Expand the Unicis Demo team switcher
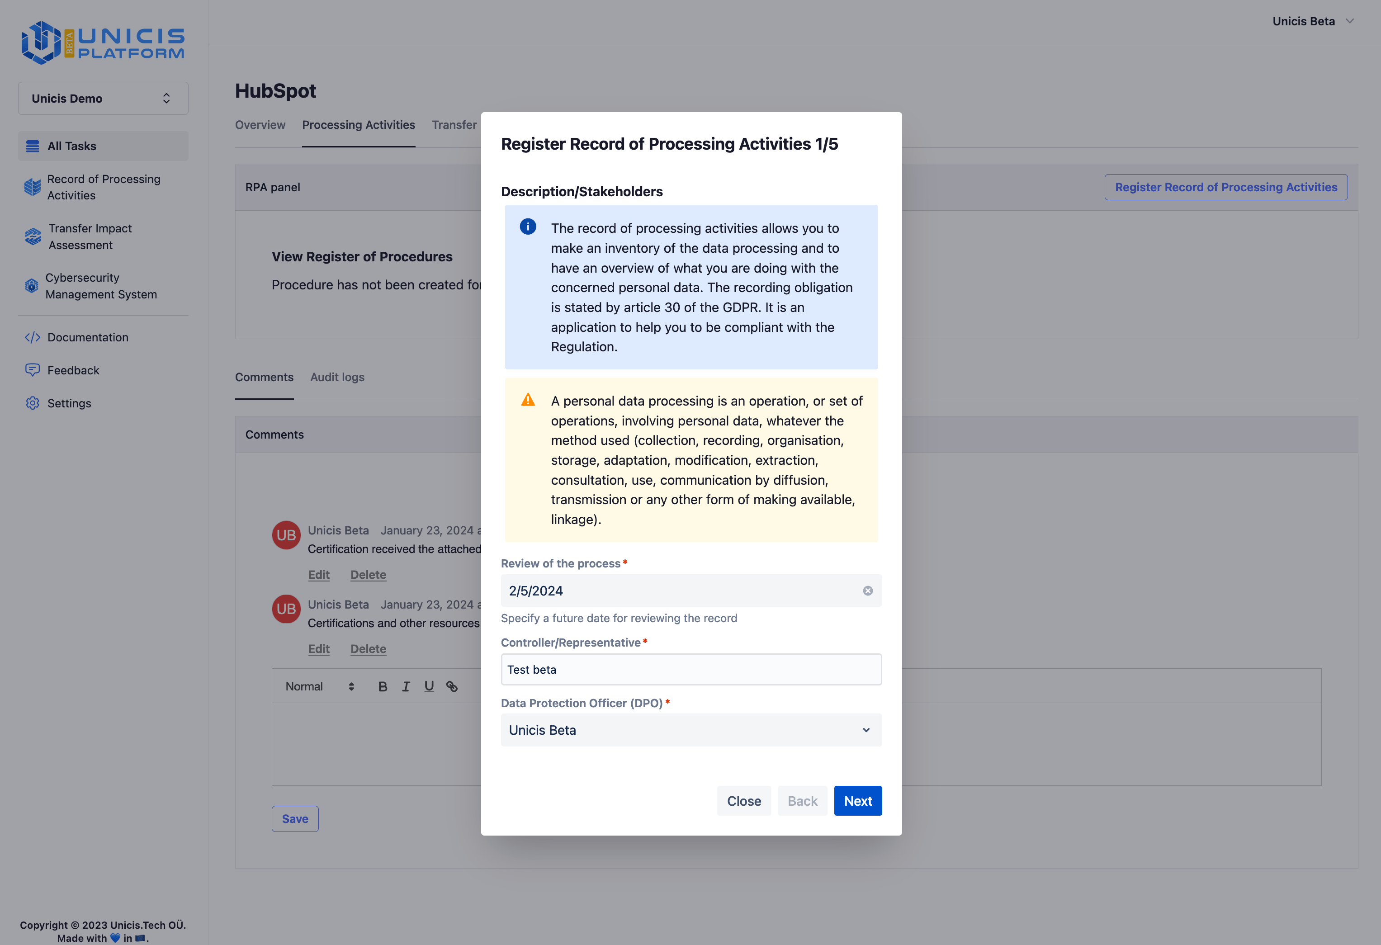1381x945 pixels. point(103,99)
